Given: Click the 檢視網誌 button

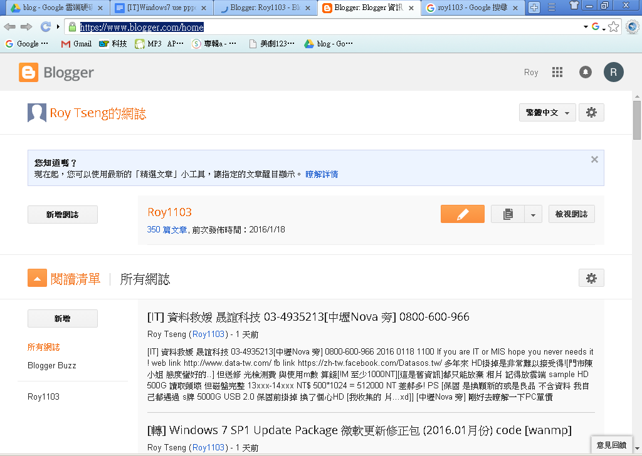Looking at the screenshot, I should (572, 214).
